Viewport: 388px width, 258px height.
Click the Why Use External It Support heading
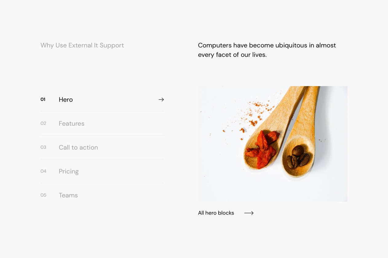coord(82,45)
